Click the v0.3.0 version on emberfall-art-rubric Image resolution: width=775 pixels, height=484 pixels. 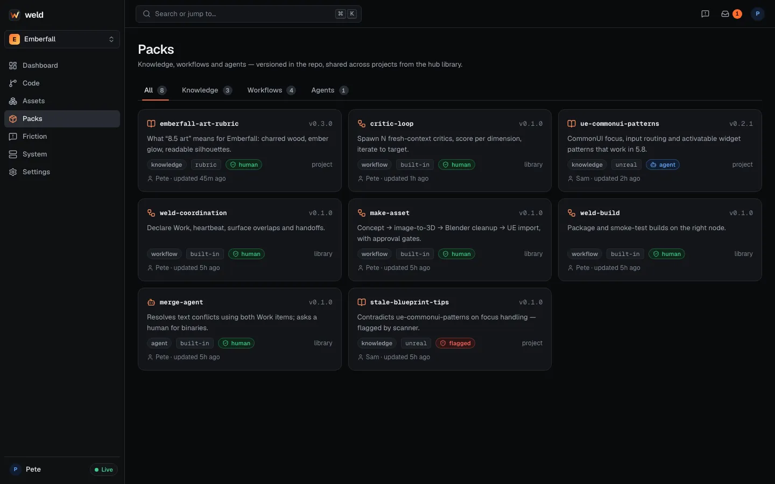click(321, 124)
